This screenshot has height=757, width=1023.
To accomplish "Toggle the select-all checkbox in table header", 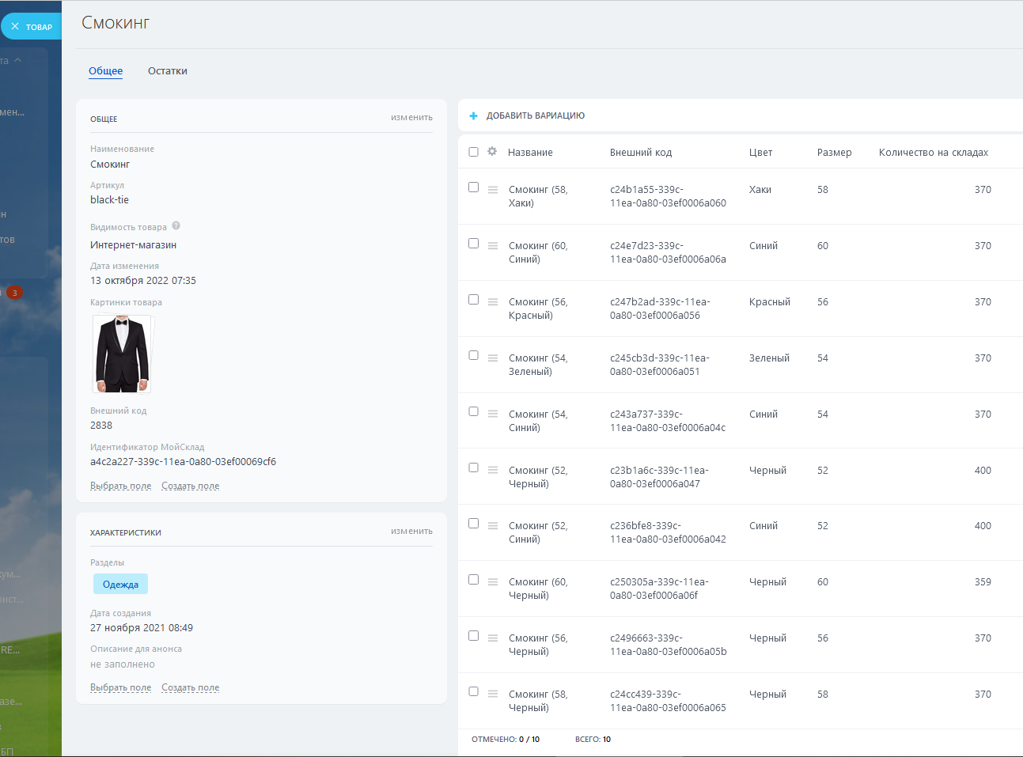I will [x=473, y=152].
